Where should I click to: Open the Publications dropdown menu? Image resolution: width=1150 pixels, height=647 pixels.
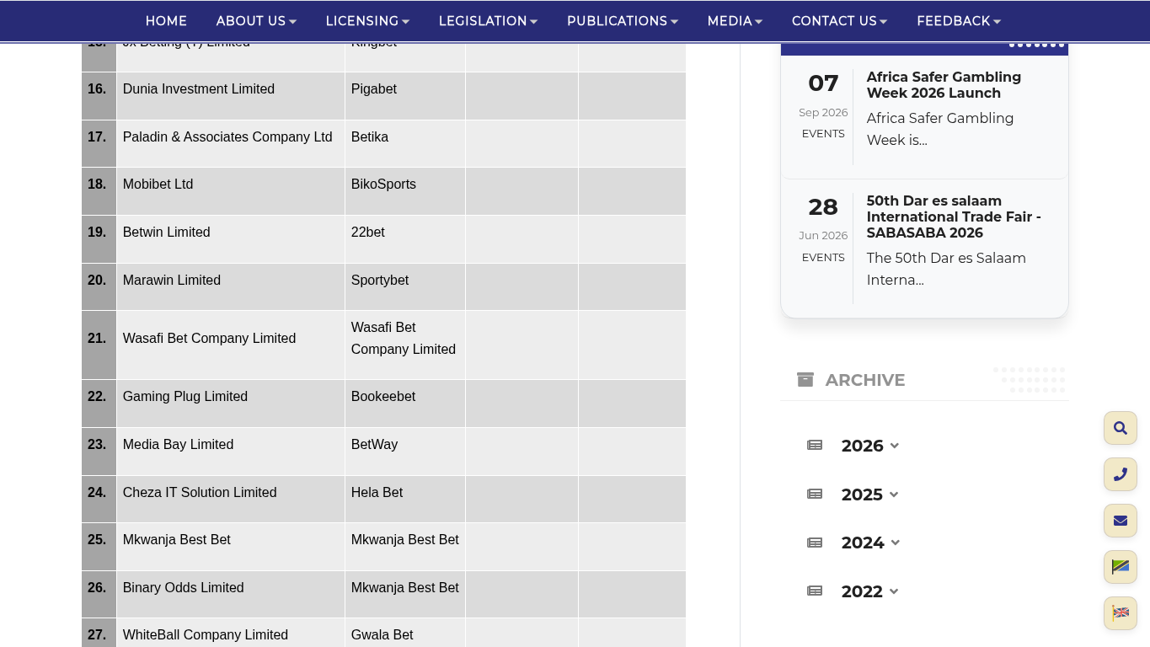tap(623, 21)
